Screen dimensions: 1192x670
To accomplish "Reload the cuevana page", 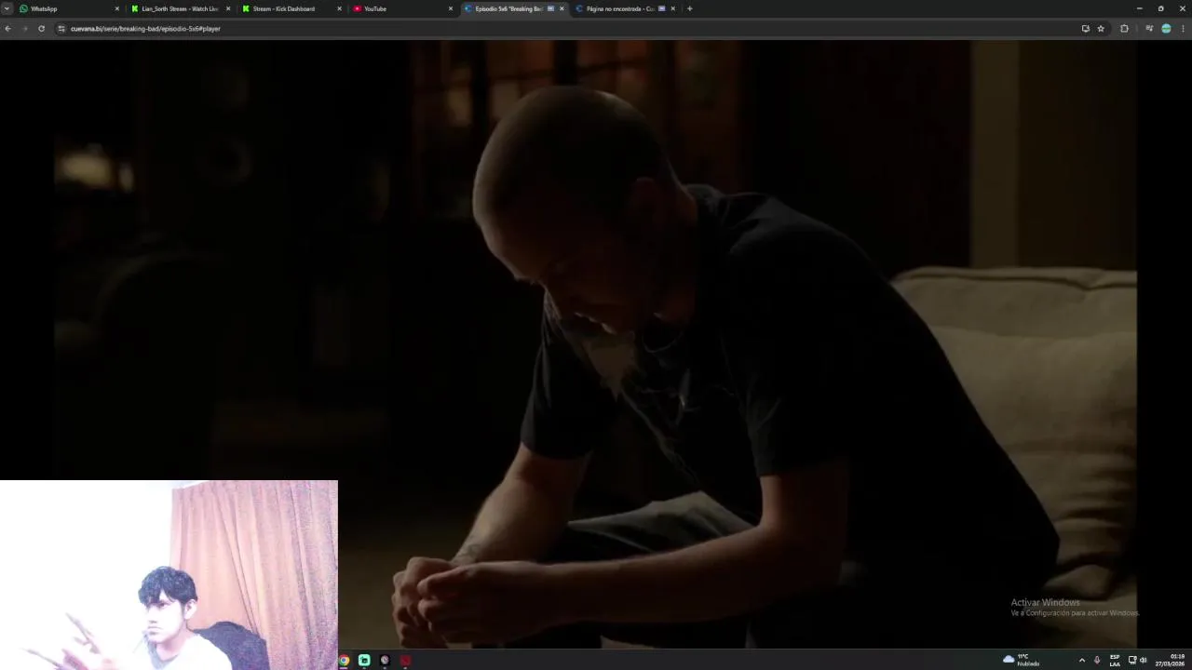I will pyautogui.click(x=41, y=29).
